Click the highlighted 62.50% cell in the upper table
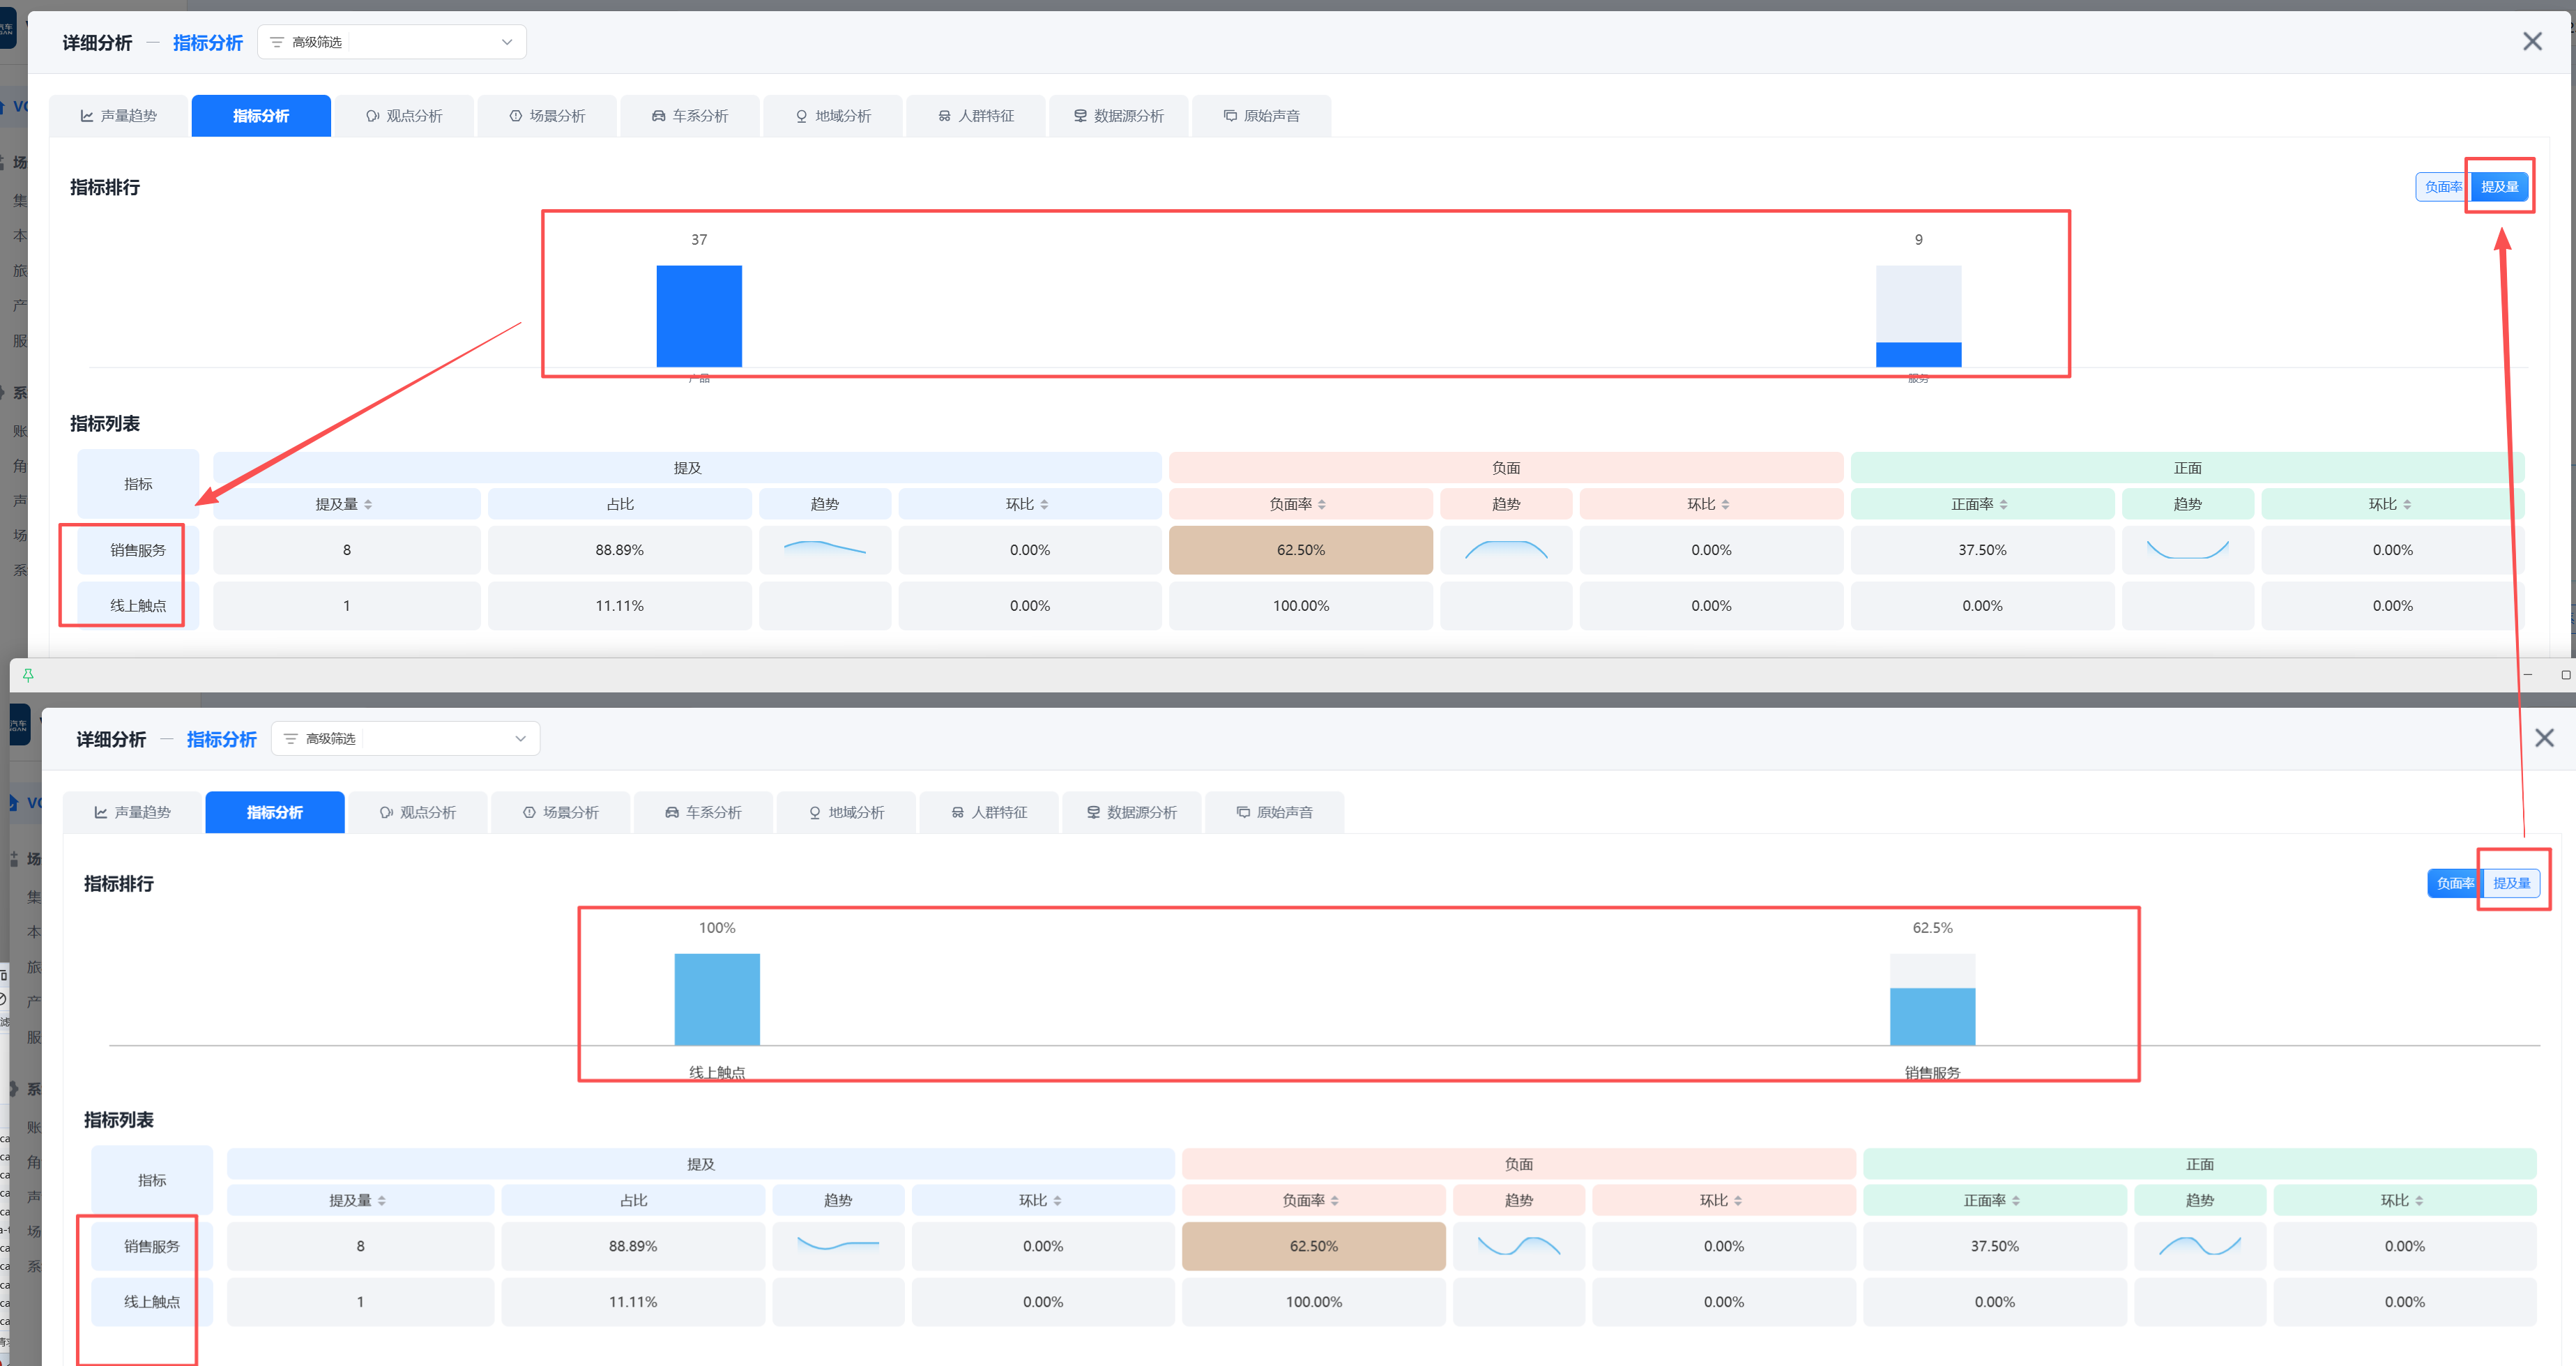Screen dimensions: 2576x1366 click(1300, 550)
